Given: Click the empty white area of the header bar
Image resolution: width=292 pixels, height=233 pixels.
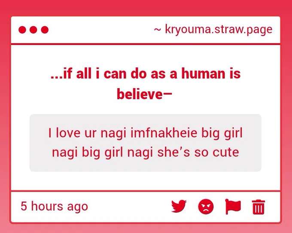Looking at the screenshot, I should 100,30.
